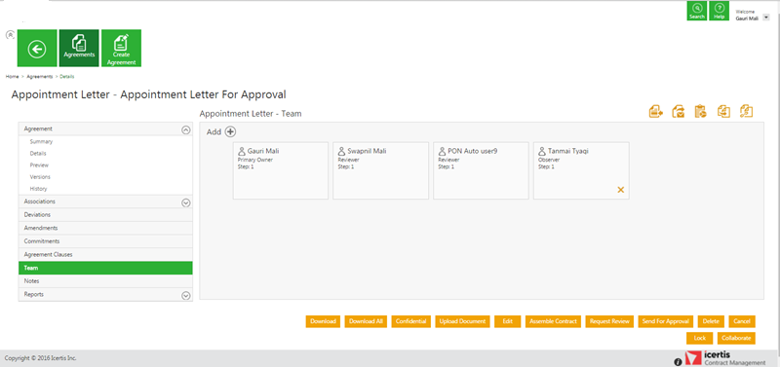Viewport: 780px width, 367px height.
Task: Open the Agreements tile
Action: pyautogui.click(x=79, y=48)
